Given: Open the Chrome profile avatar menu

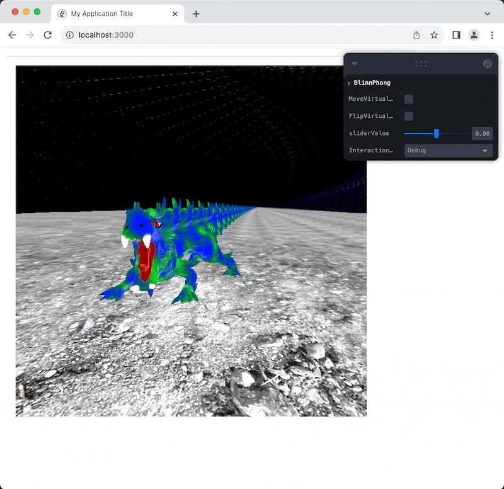Looking at the screenshot, I should pos(474,35).
